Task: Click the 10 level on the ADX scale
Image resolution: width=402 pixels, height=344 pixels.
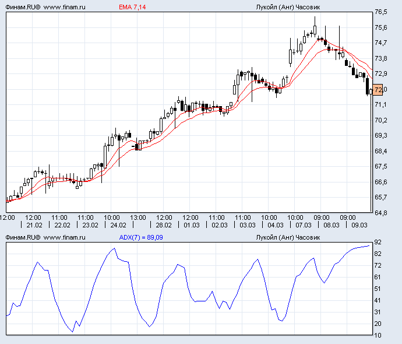Action: [378, 335]
